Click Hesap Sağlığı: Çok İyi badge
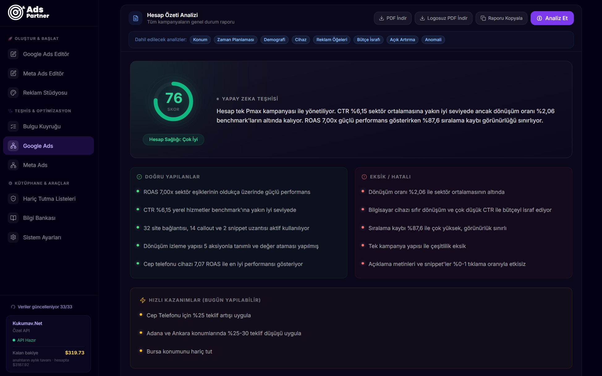 173,139
